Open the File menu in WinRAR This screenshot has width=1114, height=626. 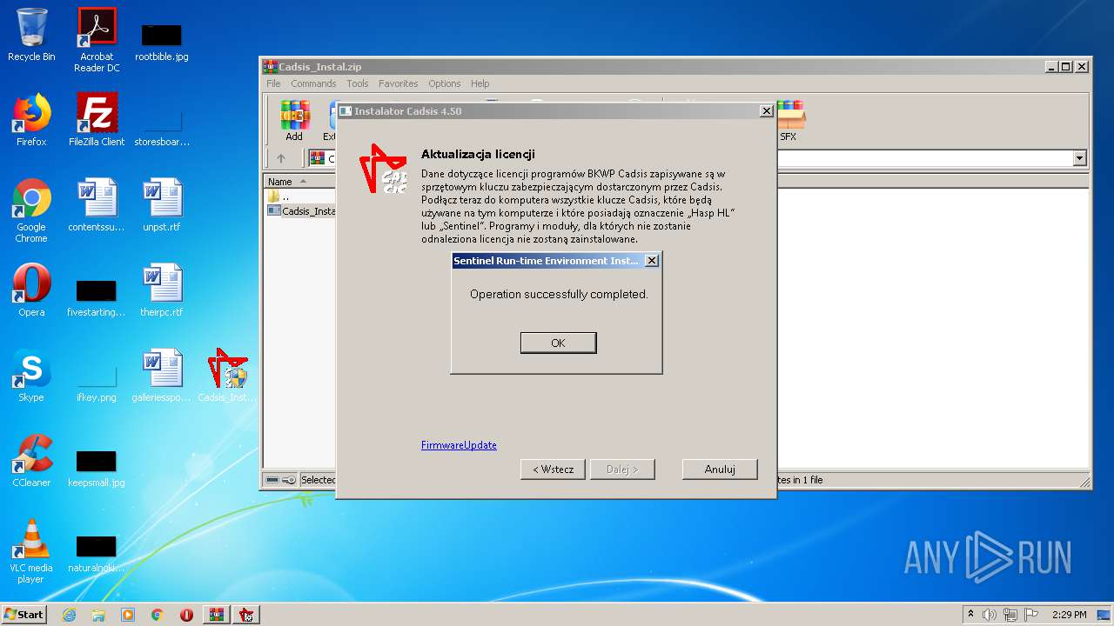point(273,83)
